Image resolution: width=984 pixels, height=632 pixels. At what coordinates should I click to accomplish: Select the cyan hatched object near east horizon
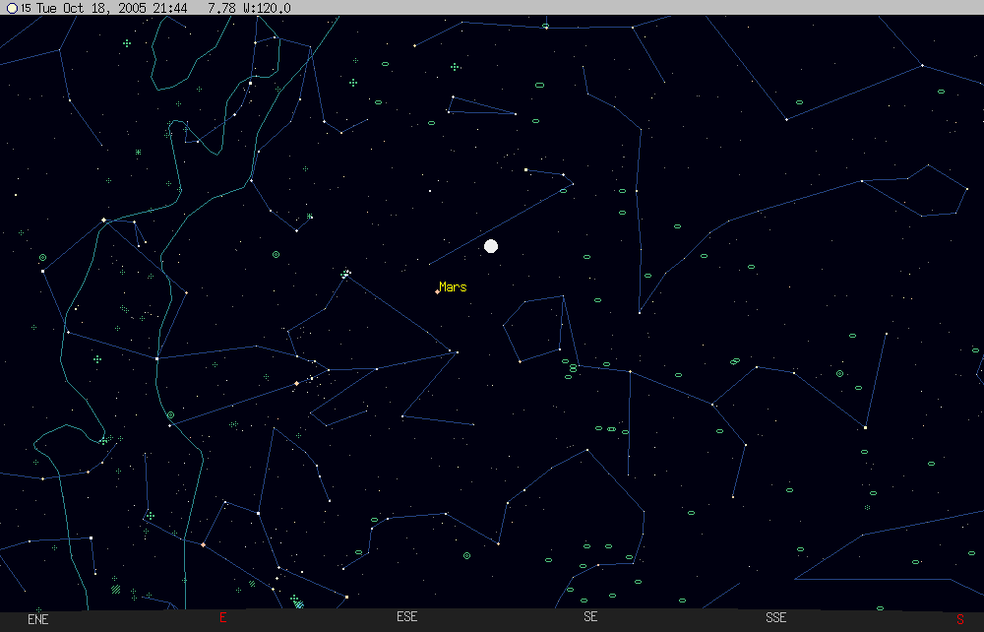[298, 603]
